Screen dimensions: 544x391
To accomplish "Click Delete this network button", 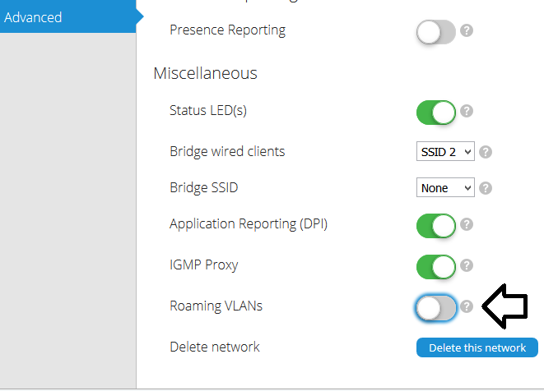I will coord(477,347).
